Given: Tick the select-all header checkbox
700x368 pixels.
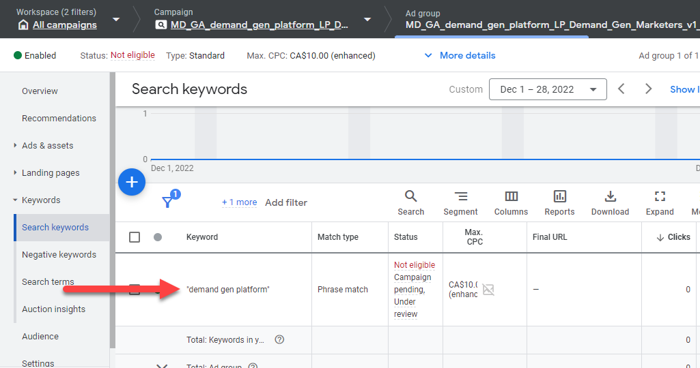Looking at the screenshot, I should point(135,237).
